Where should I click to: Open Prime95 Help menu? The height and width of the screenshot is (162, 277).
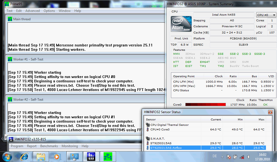click(x=78, y=11)
